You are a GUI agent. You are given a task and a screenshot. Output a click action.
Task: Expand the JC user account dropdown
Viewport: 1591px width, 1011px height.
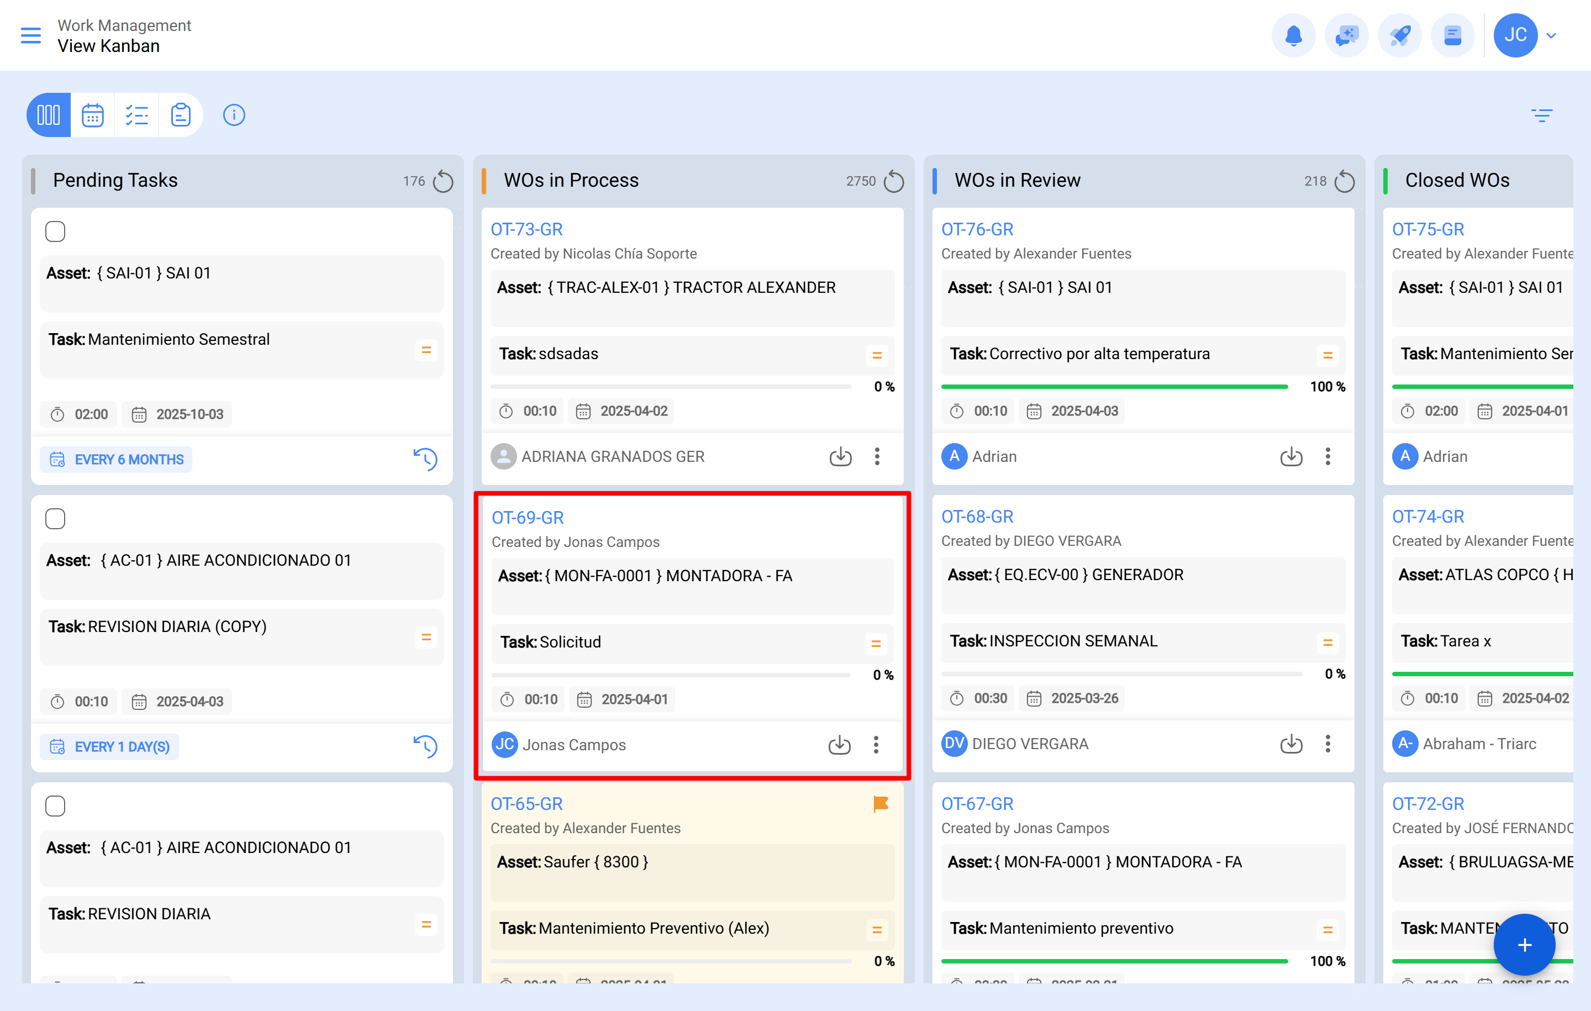[1551, 36]
